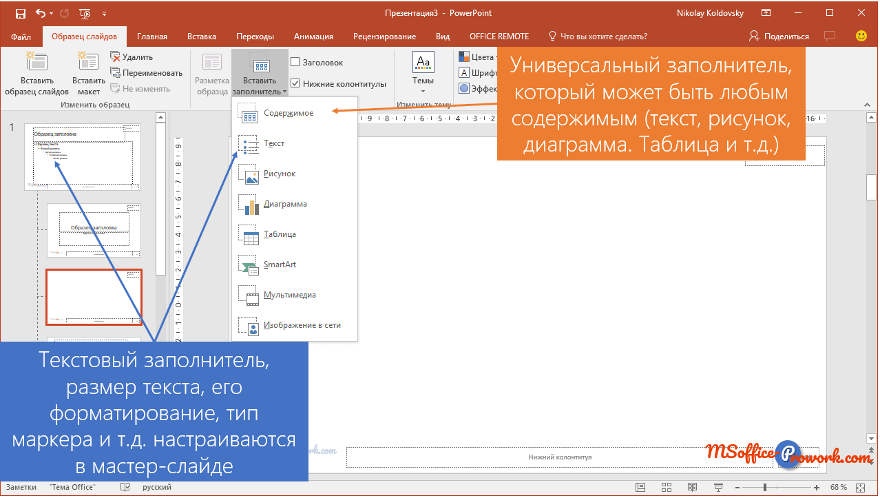Viewport: 880px width, 498px height.
Task: Click the русский language indicator
Action: pos(157,488)
